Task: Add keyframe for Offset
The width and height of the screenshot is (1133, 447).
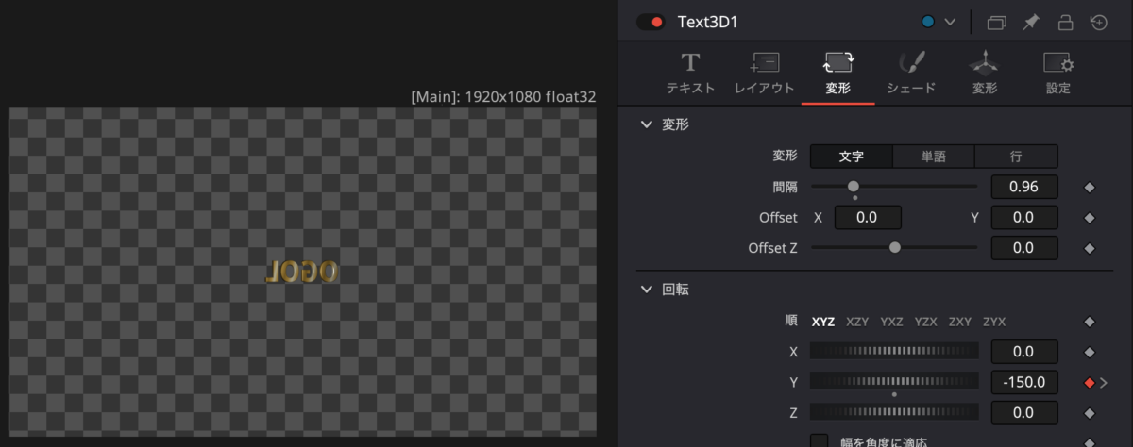Action: (x=1090, y=218)
